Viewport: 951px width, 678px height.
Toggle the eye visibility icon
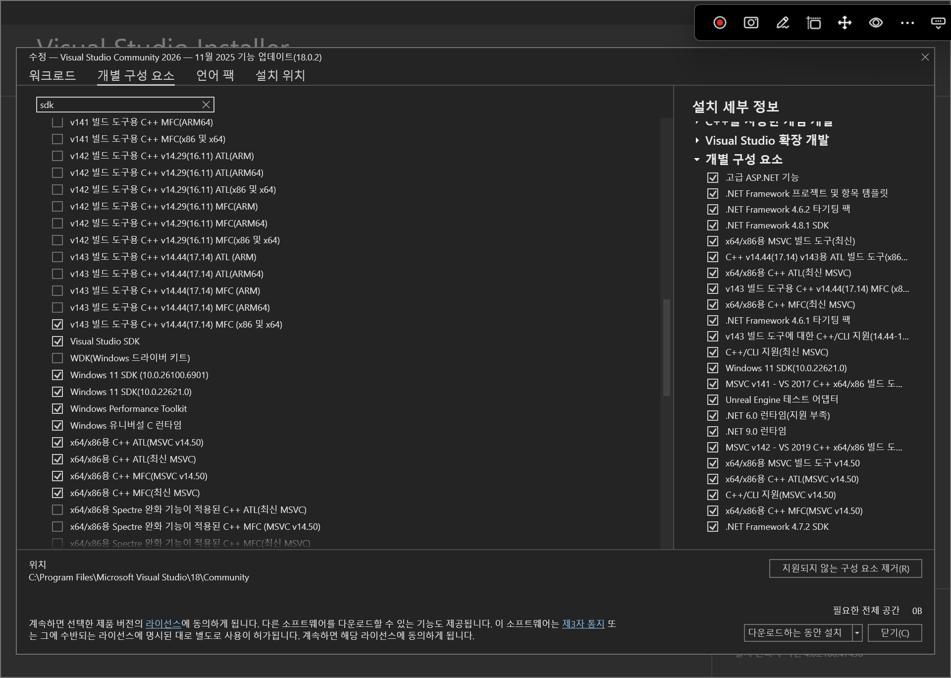pyautogui.click(x=876, y=23)
